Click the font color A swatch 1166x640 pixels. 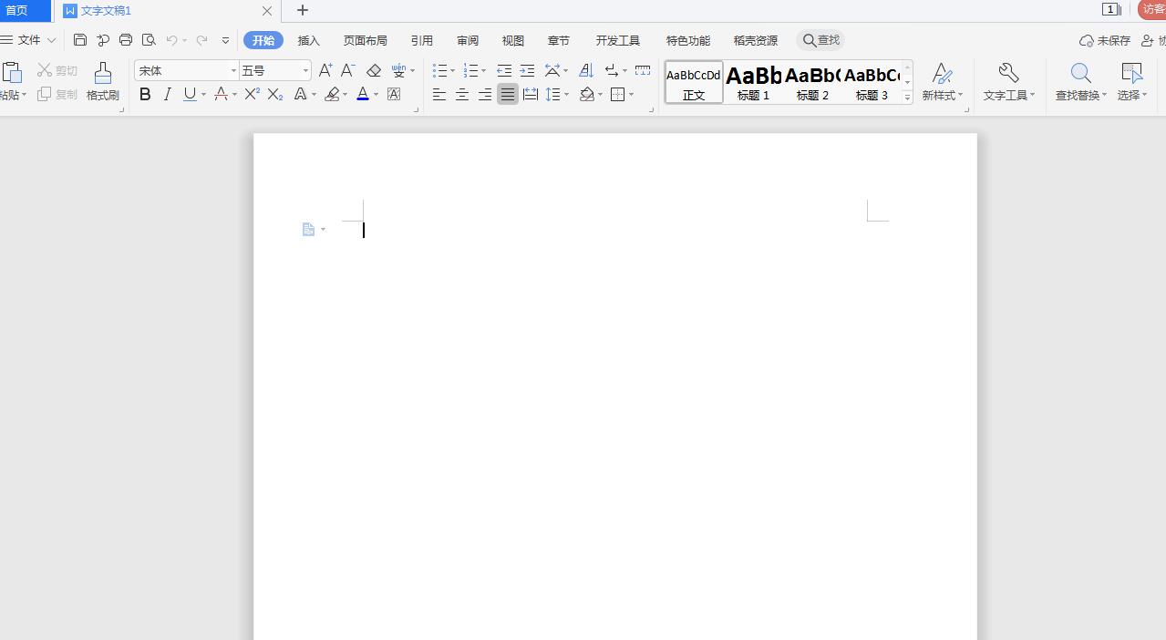[362, 94]
